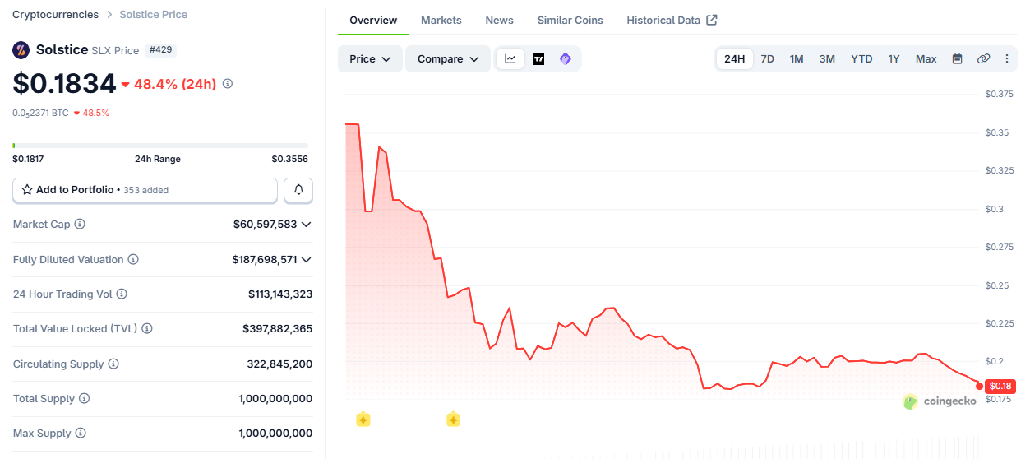
Task: Click the #429 rank badge
Action: [160, 50]
